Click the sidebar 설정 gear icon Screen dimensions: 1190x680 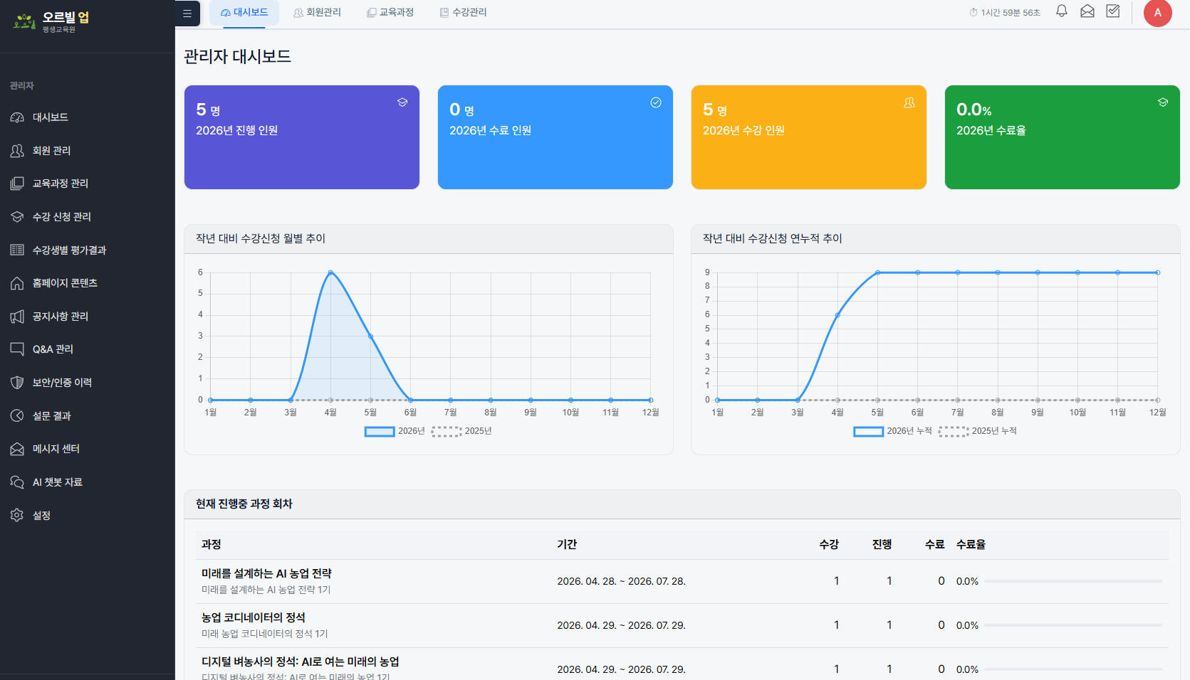coord(17,515)
